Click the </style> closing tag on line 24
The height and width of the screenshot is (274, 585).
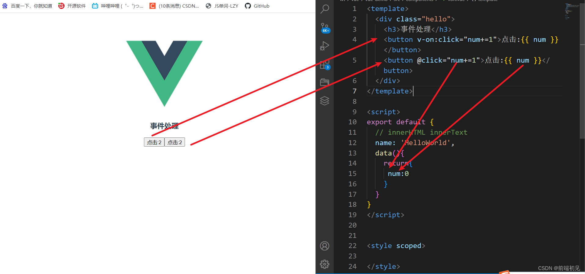click(383, 267)
